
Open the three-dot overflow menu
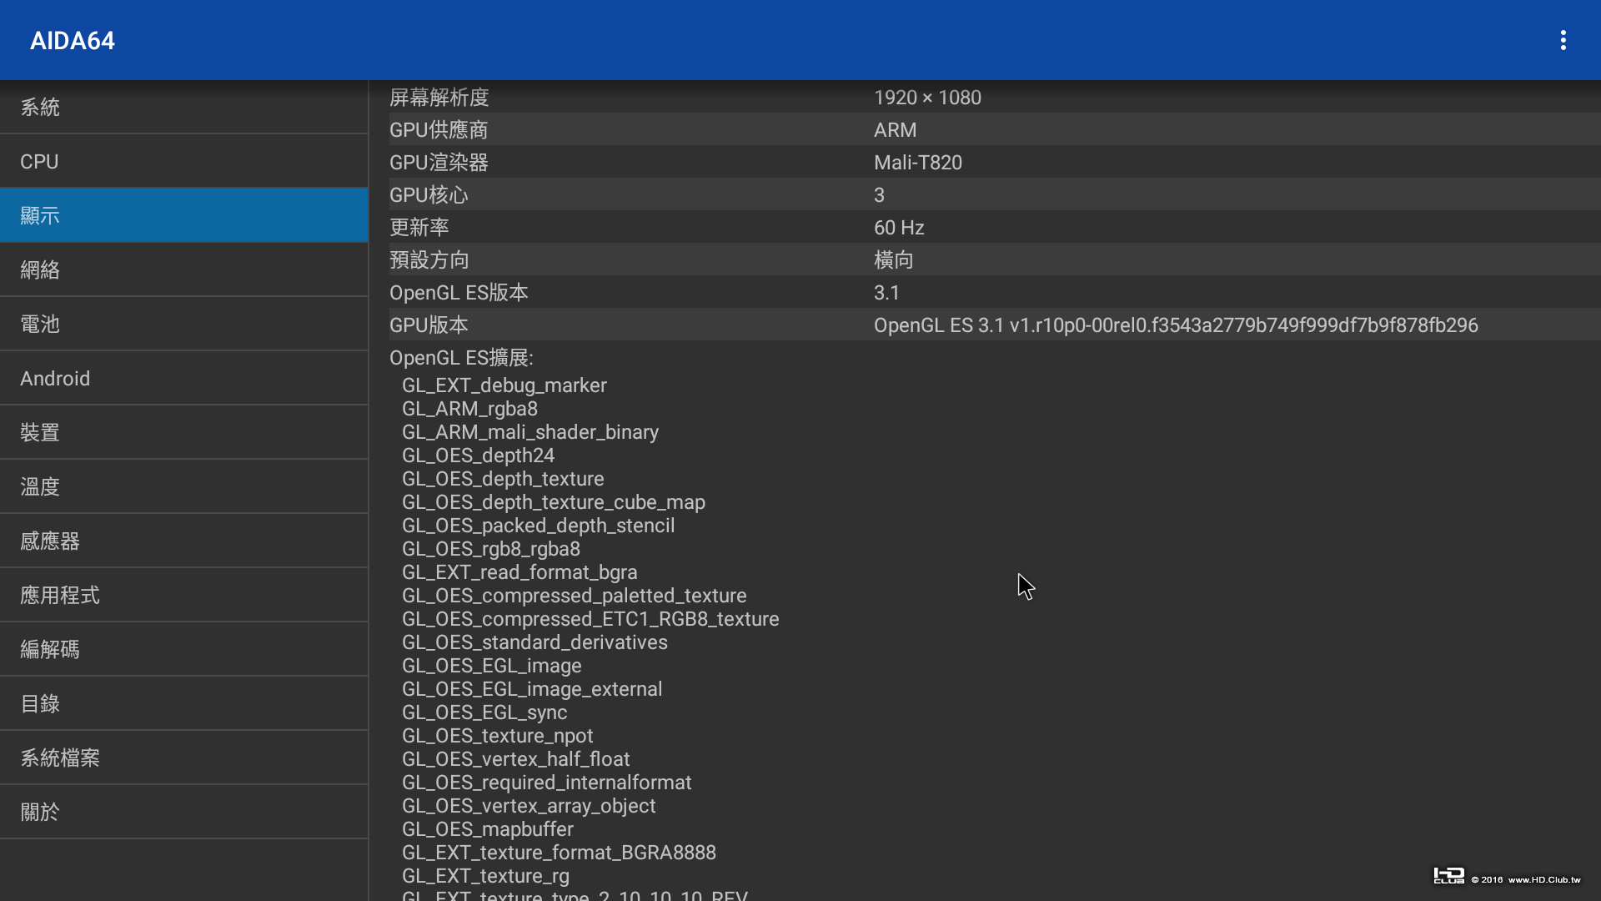[1563, 40]
